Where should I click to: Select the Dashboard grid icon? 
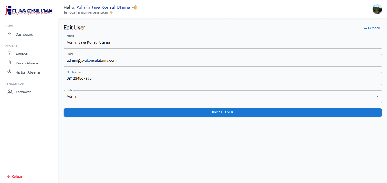(x=10, y=34)
